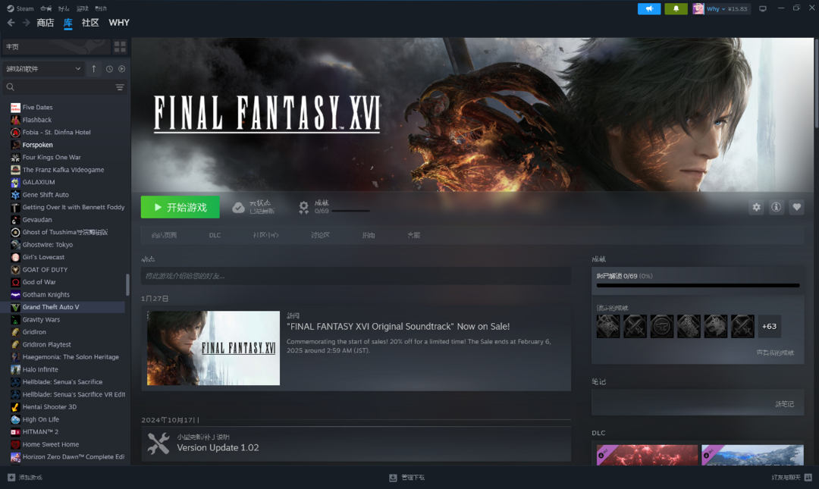
Task: Open the Steam logo menu
Action: pos(11,8)
